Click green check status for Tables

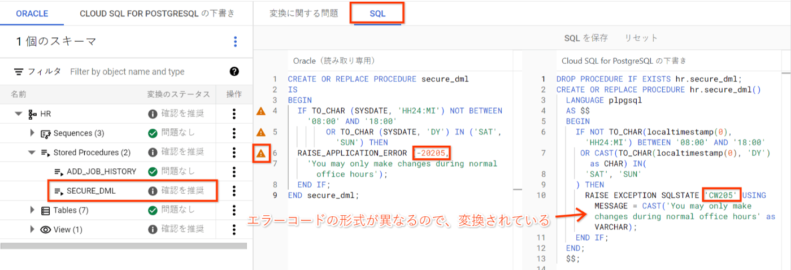[x=152, y=210]
